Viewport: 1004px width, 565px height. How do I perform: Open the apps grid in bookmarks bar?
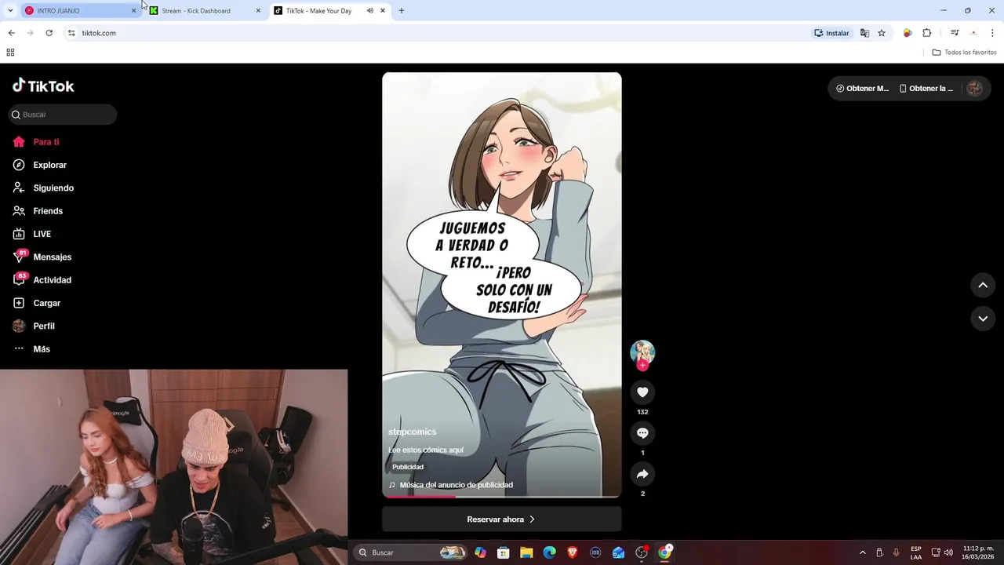click(x=10, y=53)
